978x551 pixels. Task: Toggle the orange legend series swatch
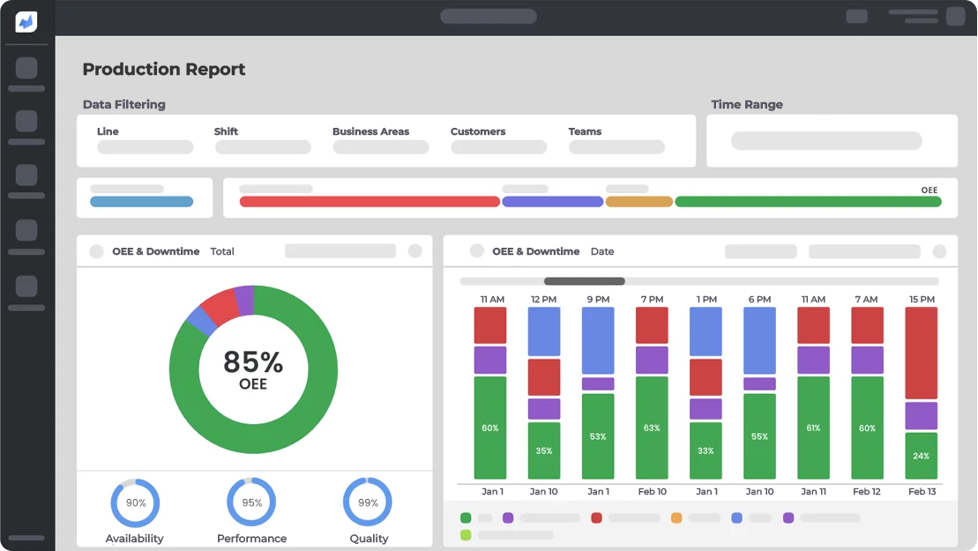coord(676,518)
